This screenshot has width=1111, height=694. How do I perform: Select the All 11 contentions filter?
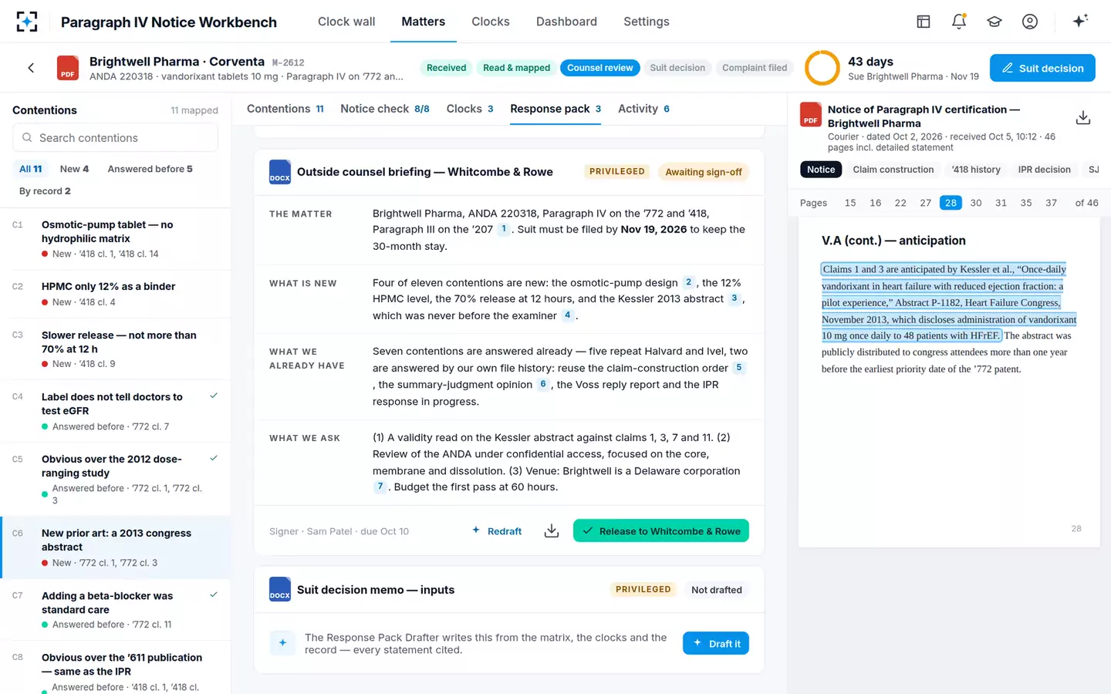(x=31, y=169)
